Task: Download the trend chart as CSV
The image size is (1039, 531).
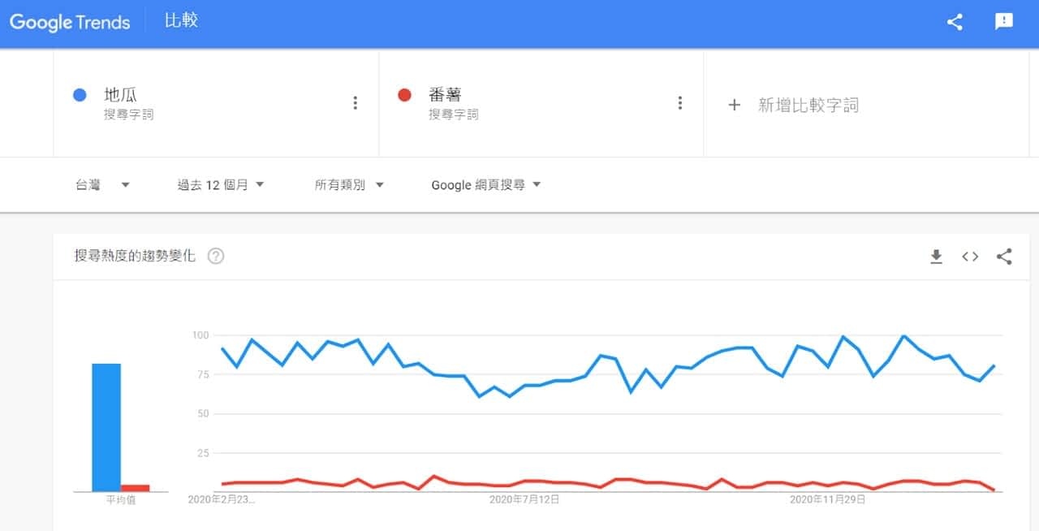Action: click(x=936, y=257)
